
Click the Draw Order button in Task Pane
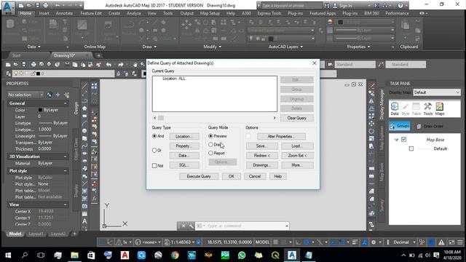[430, 126]
